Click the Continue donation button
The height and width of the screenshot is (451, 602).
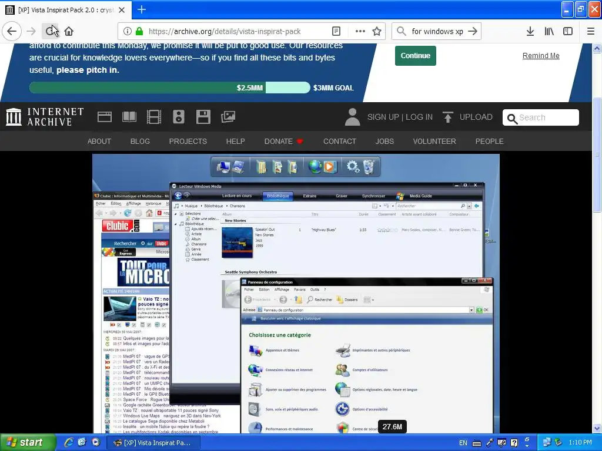(416, 56)
